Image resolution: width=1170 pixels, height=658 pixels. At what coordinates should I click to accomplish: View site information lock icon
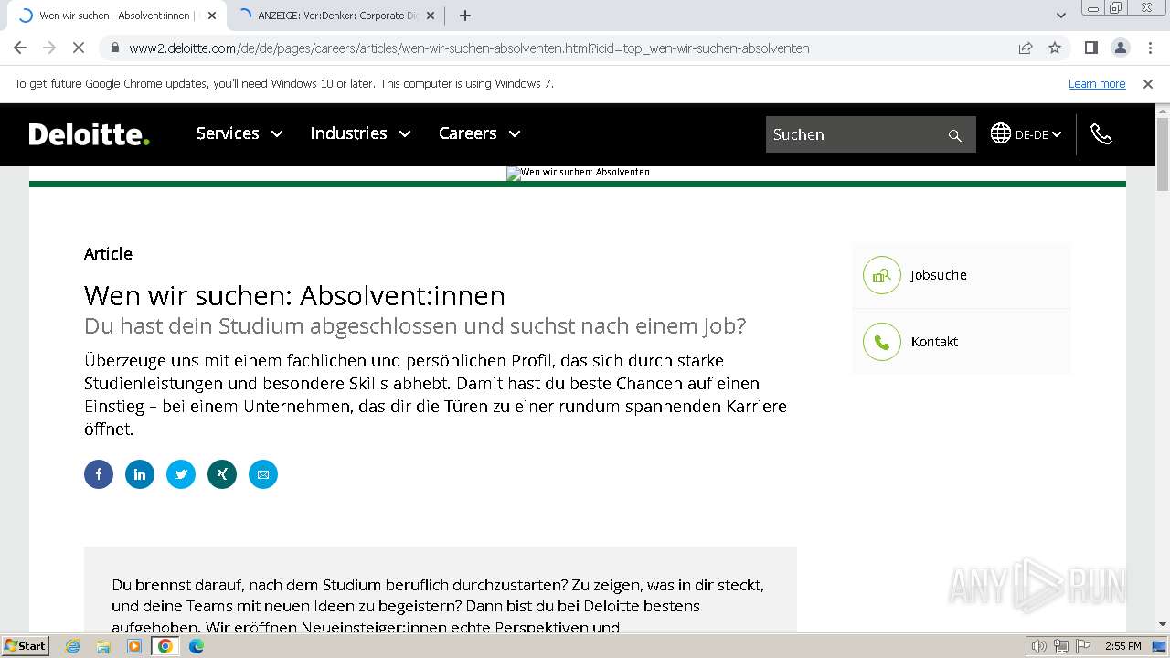pos(115,48)
